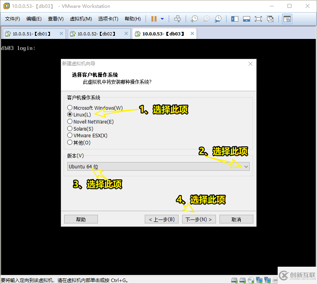Select the 其他(O) radio option
The height and width of the screenshot is (284, 317).
(70, 142)
